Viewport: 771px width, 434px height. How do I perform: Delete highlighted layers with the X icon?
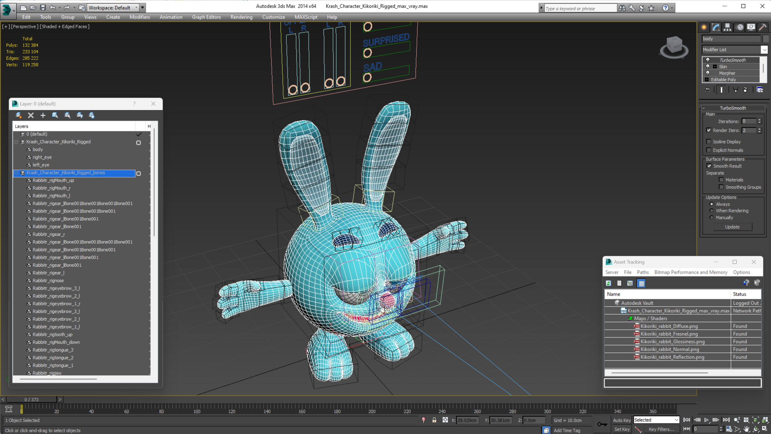pos(31,115)
